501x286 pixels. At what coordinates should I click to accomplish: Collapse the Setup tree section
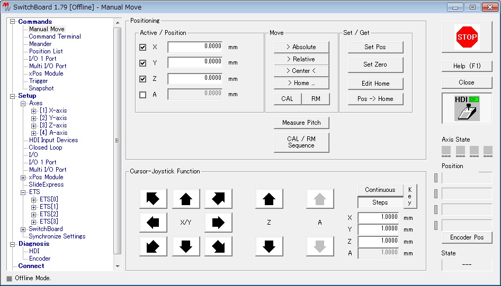tap(13, 96)
